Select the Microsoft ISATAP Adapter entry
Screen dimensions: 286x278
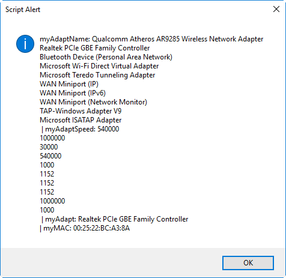tap(81, 120)
